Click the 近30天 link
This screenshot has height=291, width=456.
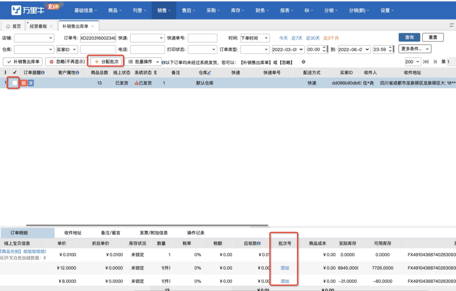[x=312, y=38]
